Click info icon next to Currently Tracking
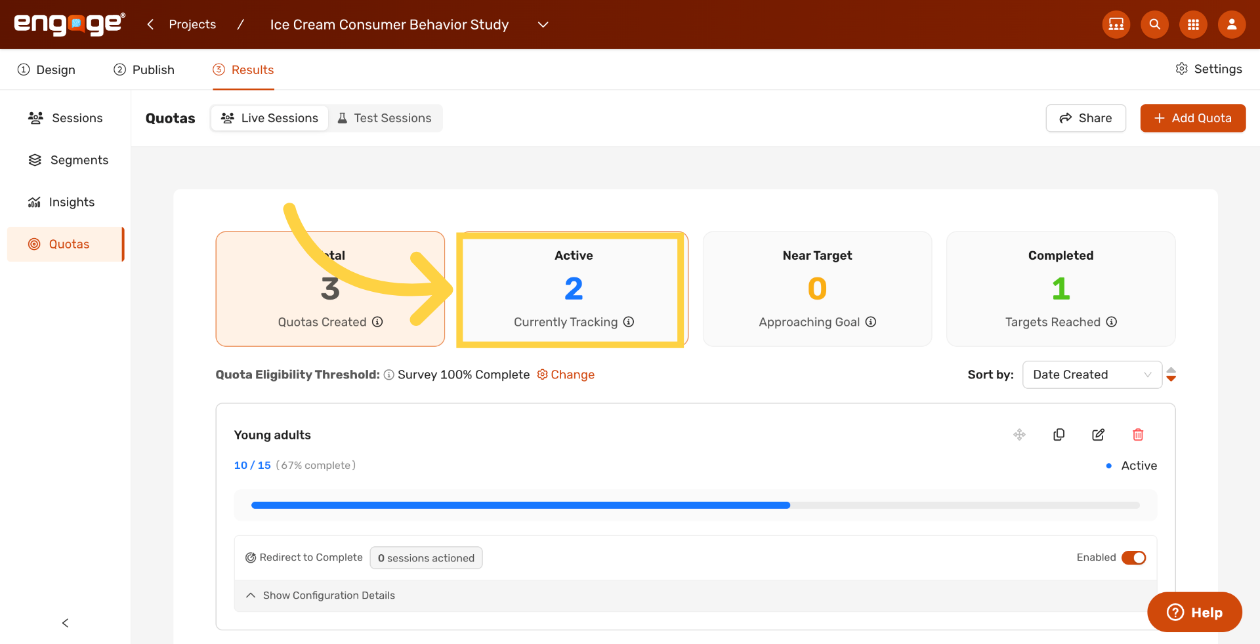The height and width of the screenshot is (644, 1260). [629, 322]
